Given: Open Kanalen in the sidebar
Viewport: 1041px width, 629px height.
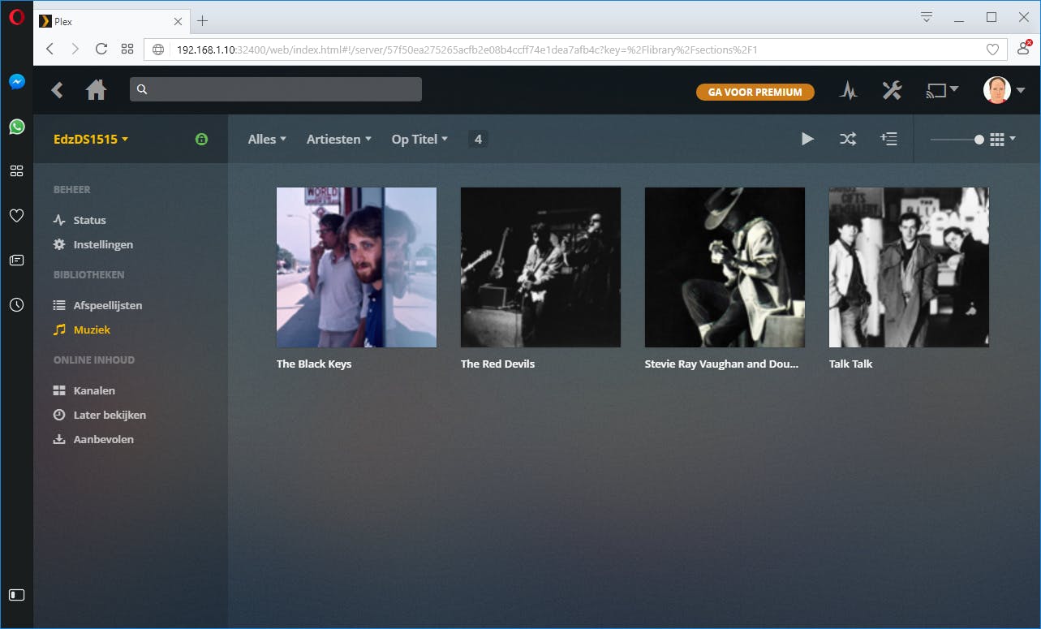Looking at the screenshot, I should point(84,390).
